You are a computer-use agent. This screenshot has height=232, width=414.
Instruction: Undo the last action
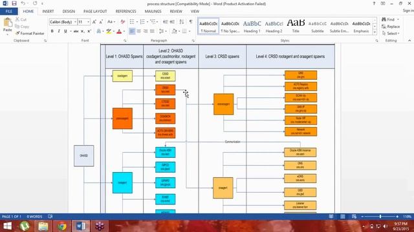coord(23,3)
